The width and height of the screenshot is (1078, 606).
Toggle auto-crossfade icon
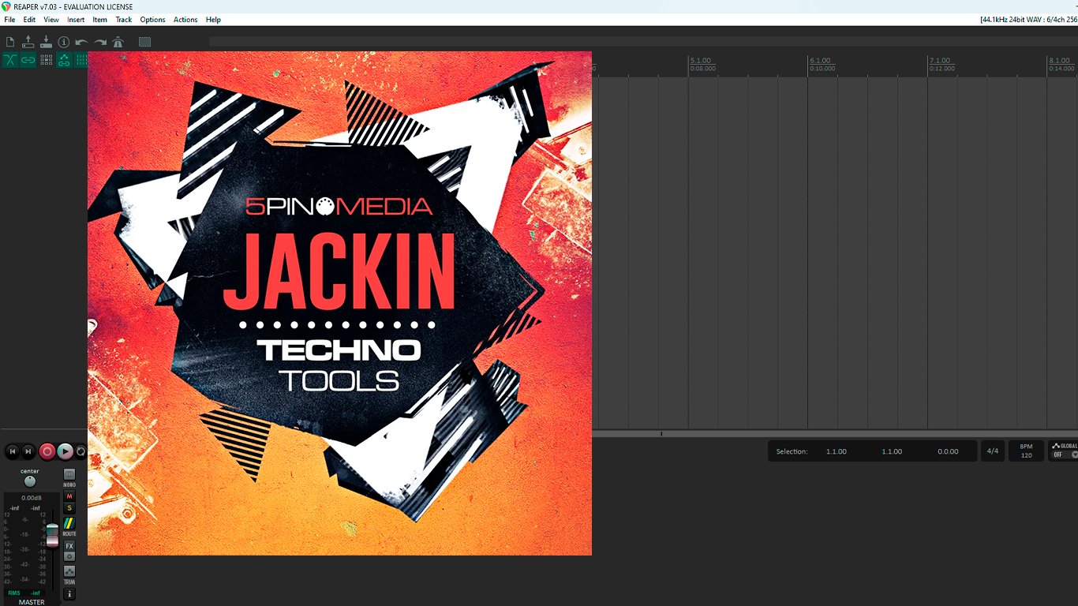point(10,60)
